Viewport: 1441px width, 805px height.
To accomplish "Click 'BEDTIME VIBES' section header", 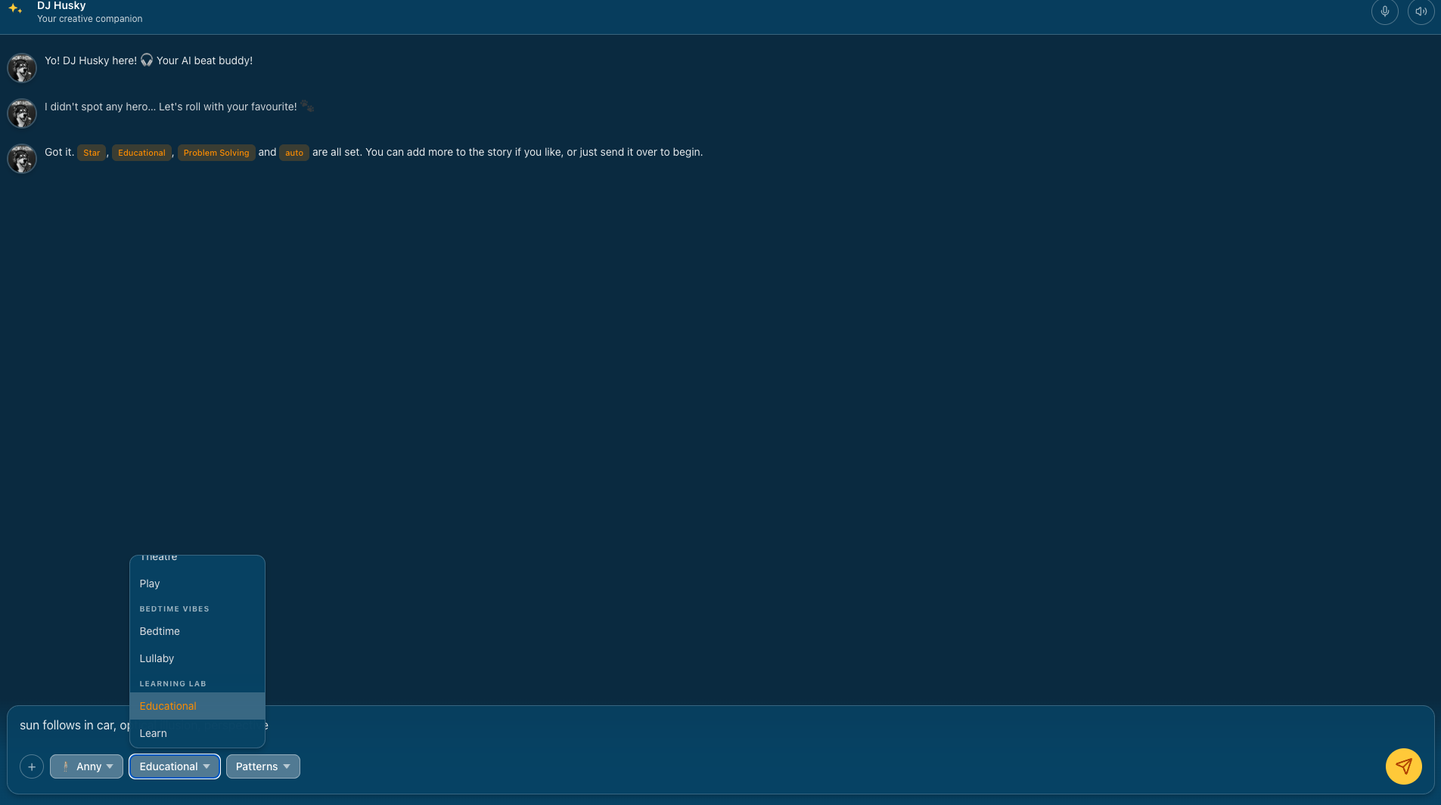I will coord(175,609).
